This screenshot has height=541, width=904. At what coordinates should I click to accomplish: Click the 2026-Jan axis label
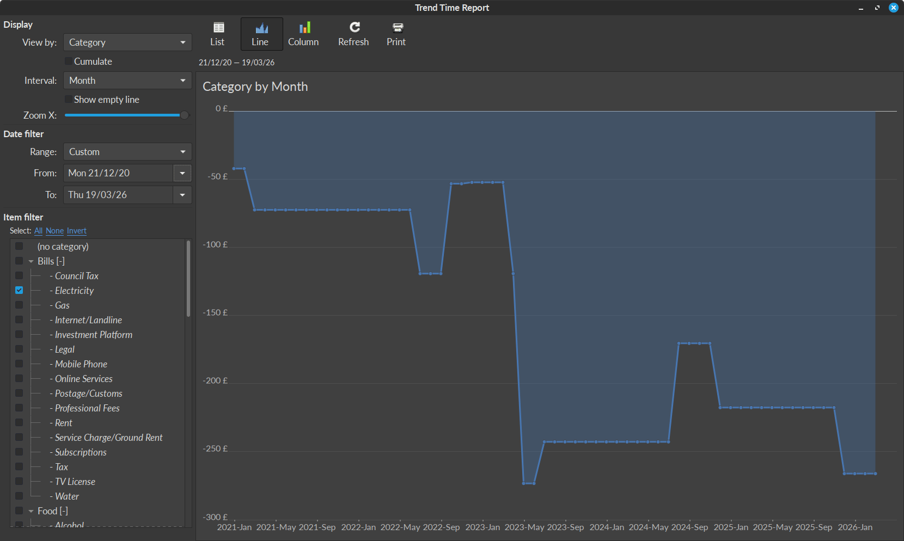point(855,527)
